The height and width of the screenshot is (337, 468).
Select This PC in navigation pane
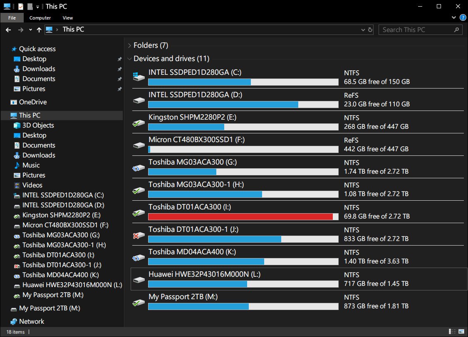click(x=30, y=116)
